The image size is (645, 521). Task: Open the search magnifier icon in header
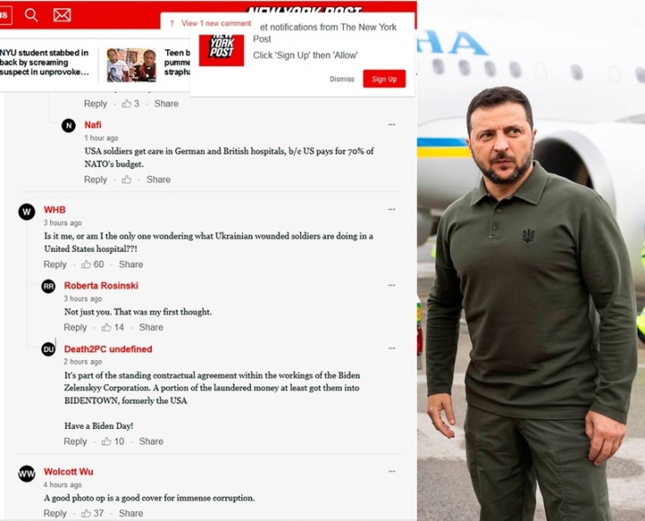pos(31,15)
